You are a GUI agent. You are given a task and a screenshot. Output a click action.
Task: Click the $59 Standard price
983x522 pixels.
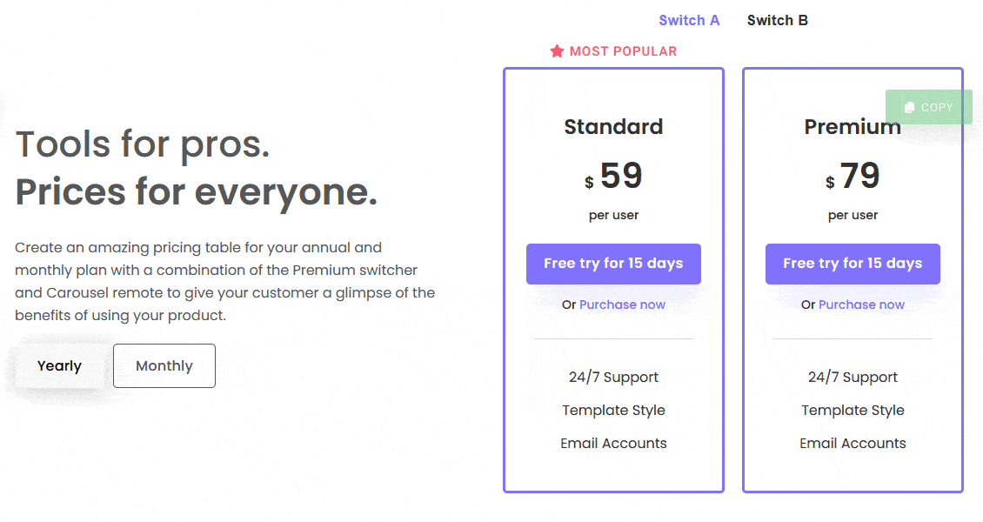point(613,176)
